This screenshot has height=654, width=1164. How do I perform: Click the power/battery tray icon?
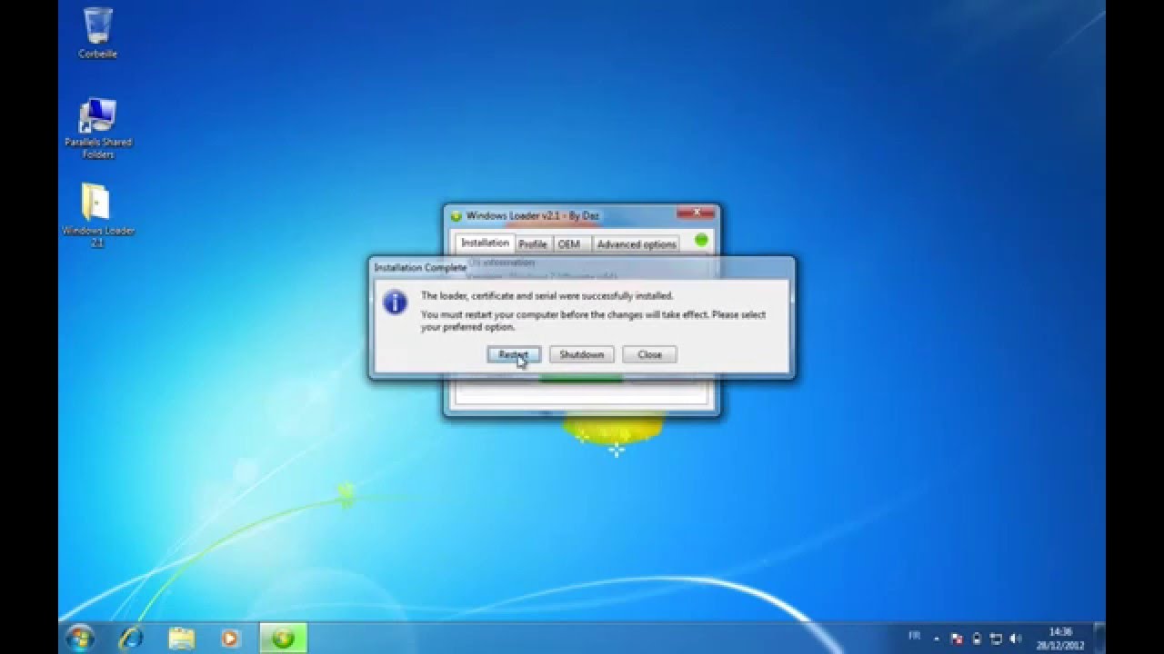(977, 639)
